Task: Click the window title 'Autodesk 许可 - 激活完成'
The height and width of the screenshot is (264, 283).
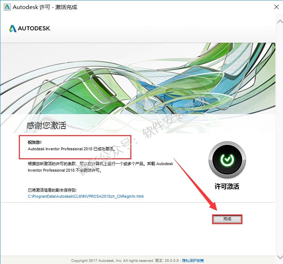Action: tap(45, 7)
